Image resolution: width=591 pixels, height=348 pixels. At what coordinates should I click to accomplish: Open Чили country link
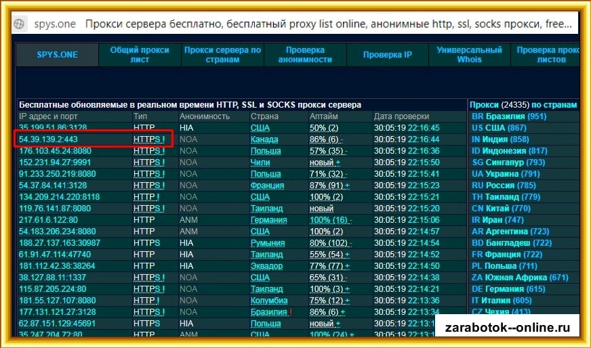(x=260, y=162)
